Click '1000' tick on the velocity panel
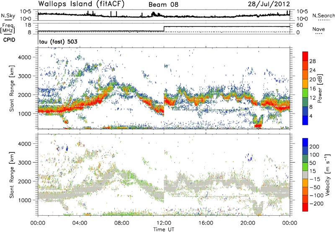The width and height of the screenshot is (335, 232). (24, 200)
